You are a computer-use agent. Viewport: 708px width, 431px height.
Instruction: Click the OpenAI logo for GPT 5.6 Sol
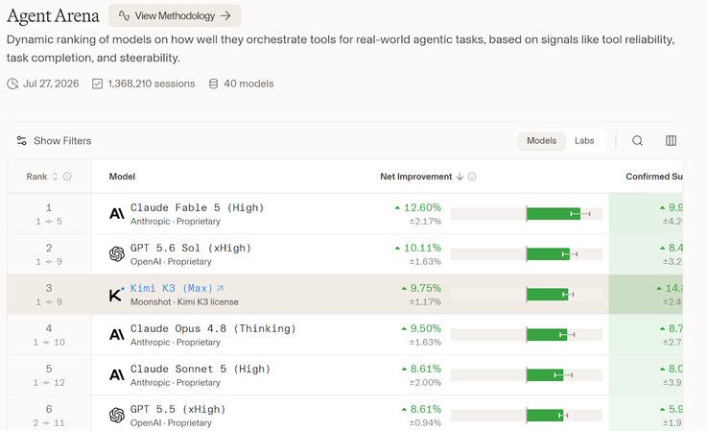pos(117,254)
